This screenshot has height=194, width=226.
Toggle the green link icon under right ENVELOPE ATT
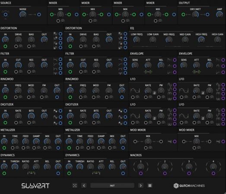pos(197,72)
